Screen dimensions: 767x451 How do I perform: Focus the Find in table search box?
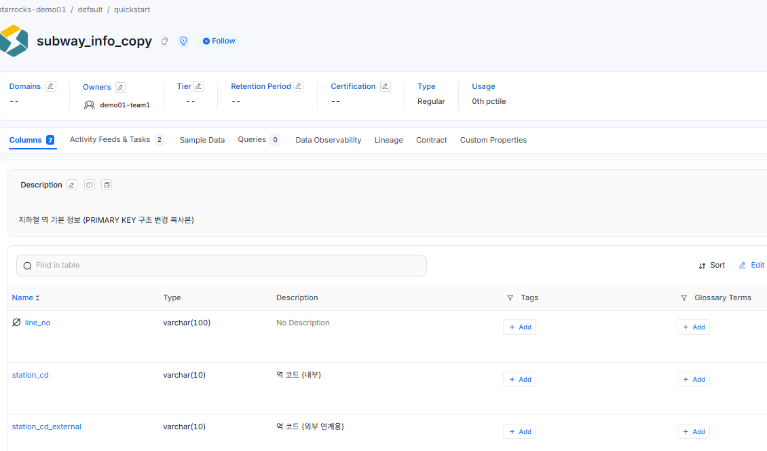click(x=221, y=266)
